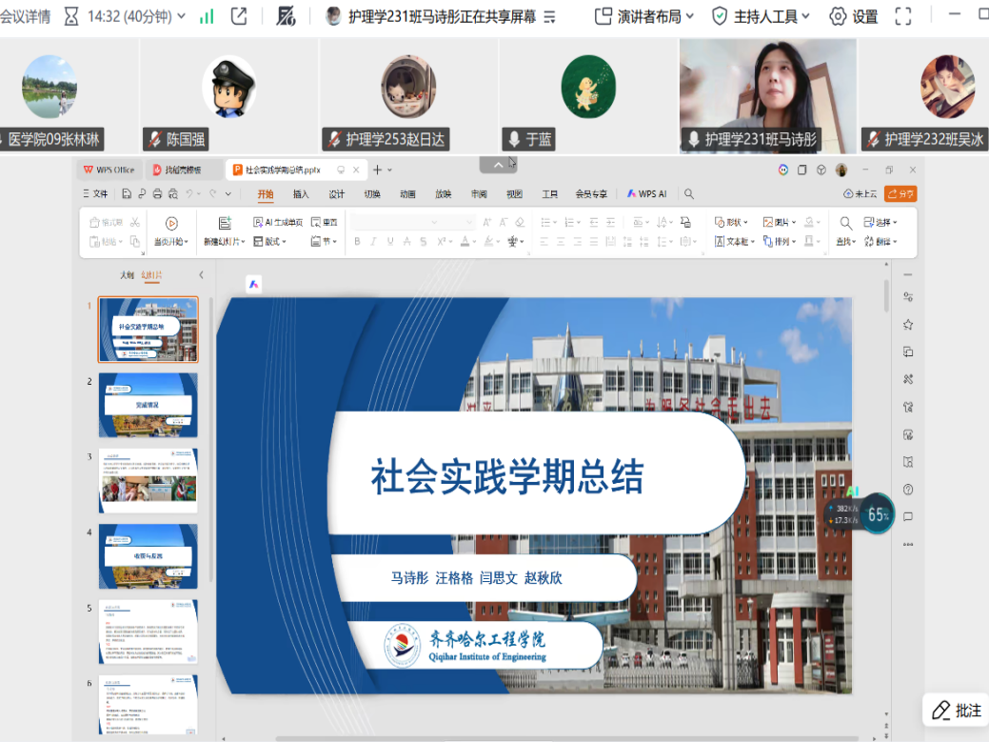The width and height of the screenshot is (989, 742).
Task: Click the star icon in right sidebar
Action: (908, 325)
